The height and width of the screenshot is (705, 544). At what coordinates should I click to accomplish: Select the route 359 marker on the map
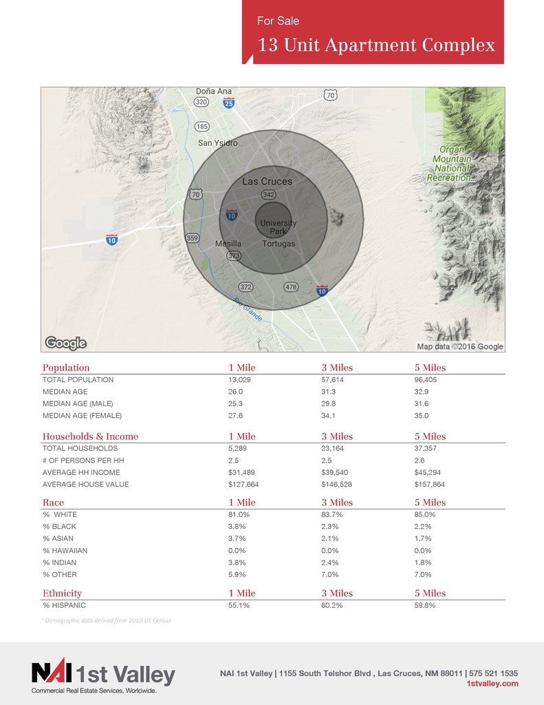(x=193, y=238)
